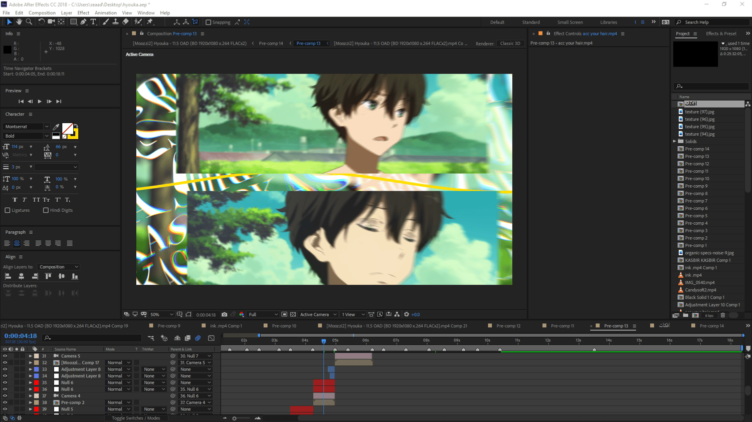Click the Region of Interest icon
The width and height of the screenshot is (752, 422).
coord(284,314)
